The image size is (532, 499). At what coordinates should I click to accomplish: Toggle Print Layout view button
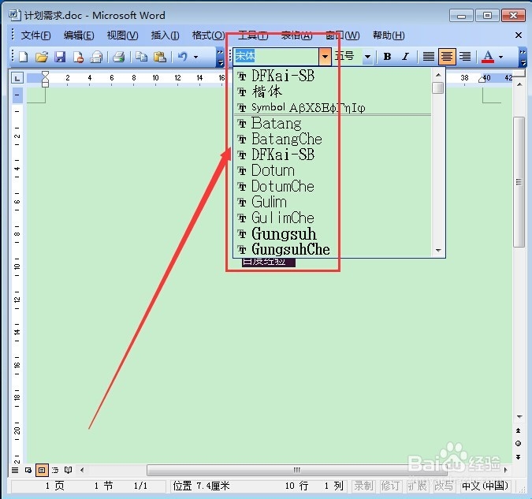click(x=42, y=470)
